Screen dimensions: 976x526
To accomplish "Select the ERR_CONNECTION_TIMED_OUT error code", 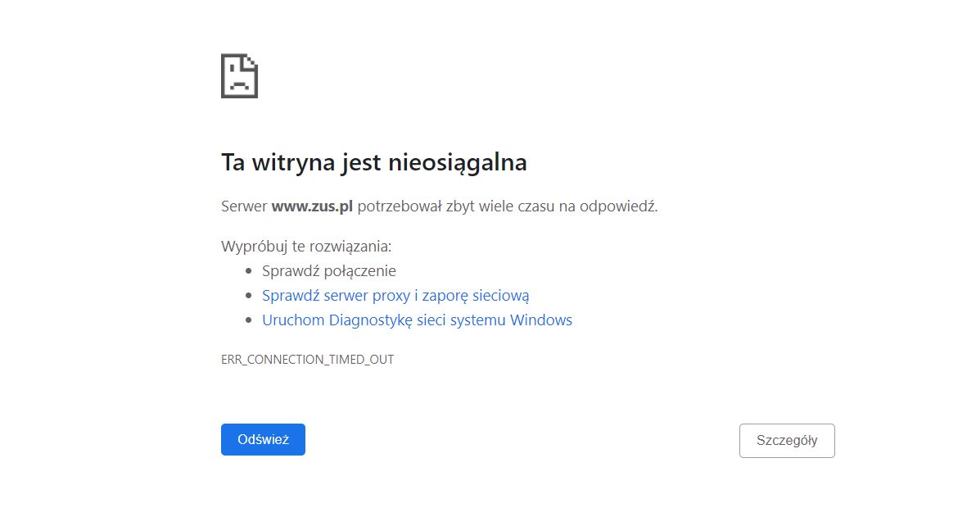I will pos(306,359).
